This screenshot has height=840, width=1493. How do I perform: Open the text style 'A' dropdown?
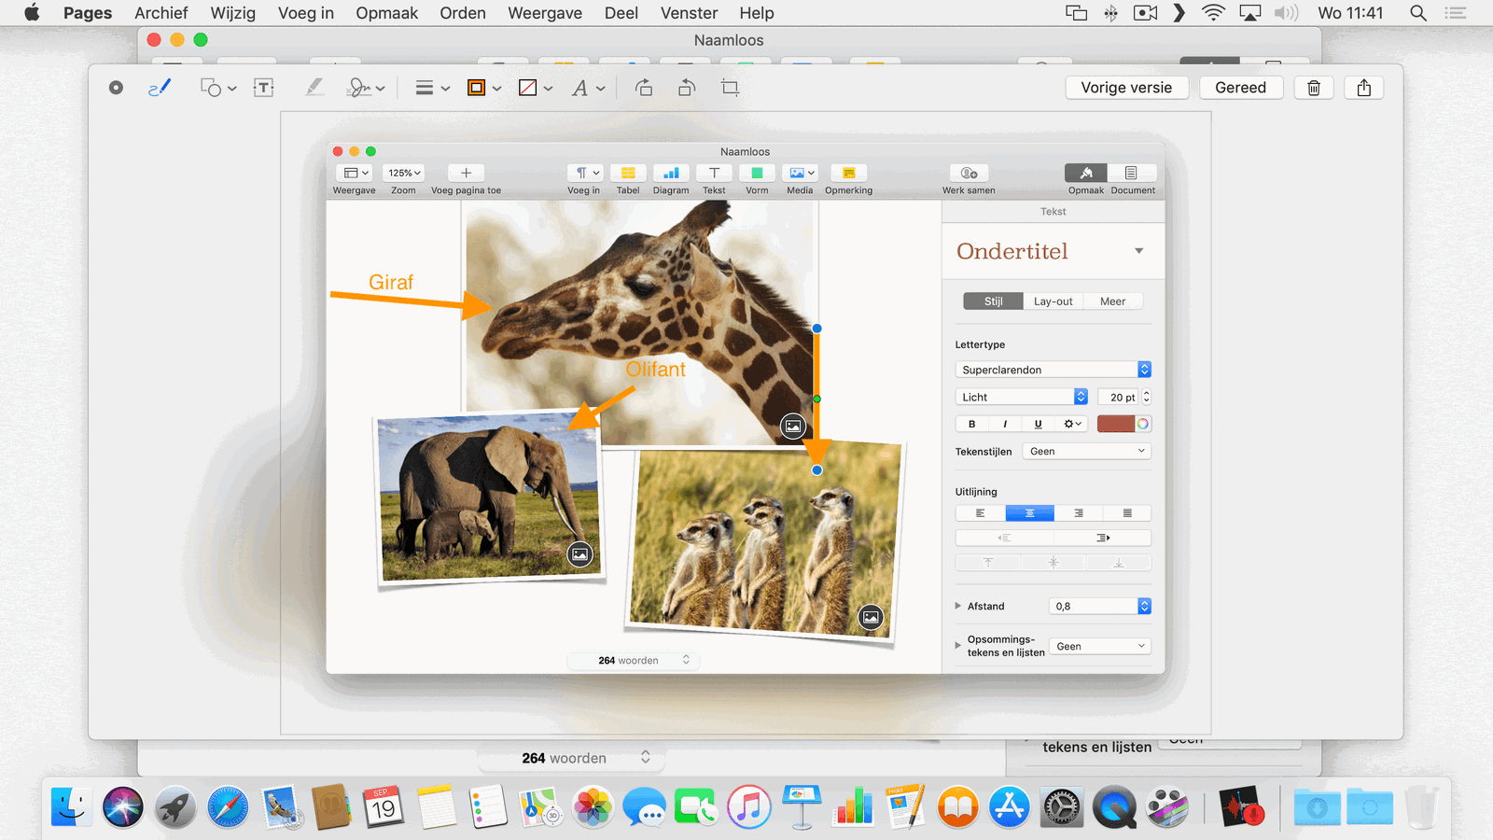[589, 88]
